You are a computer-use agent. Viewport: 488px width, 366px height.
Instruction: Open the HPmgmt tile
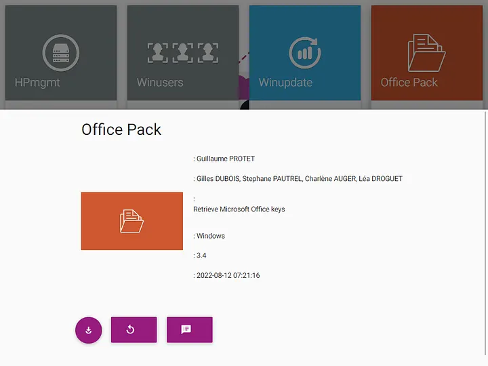(61, 53)
